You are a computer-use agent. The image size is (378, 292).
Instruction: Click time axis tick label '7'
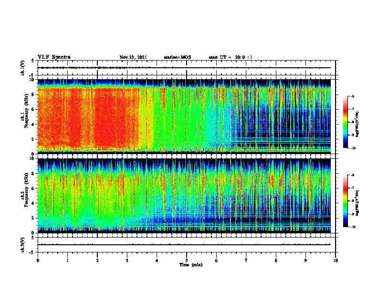pos(246,261)
